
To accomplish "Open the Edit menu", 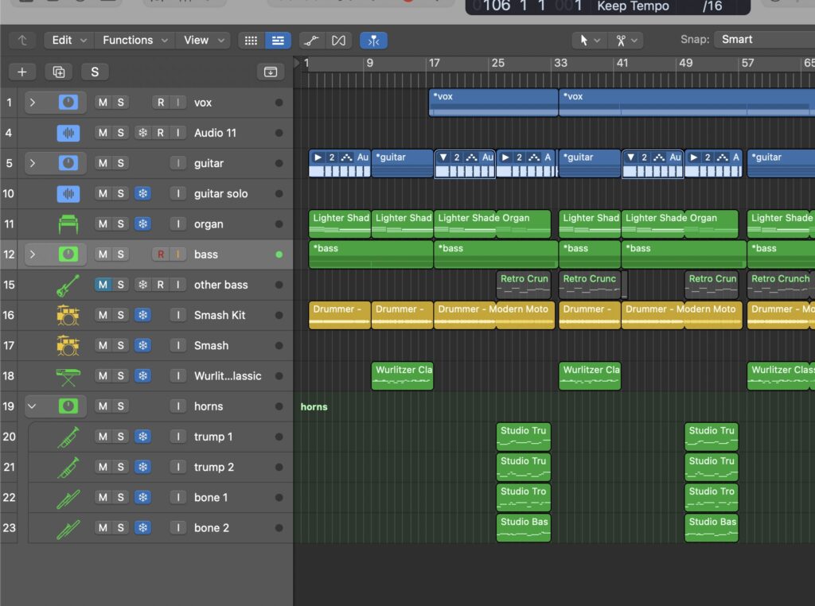I will point(68,40).
